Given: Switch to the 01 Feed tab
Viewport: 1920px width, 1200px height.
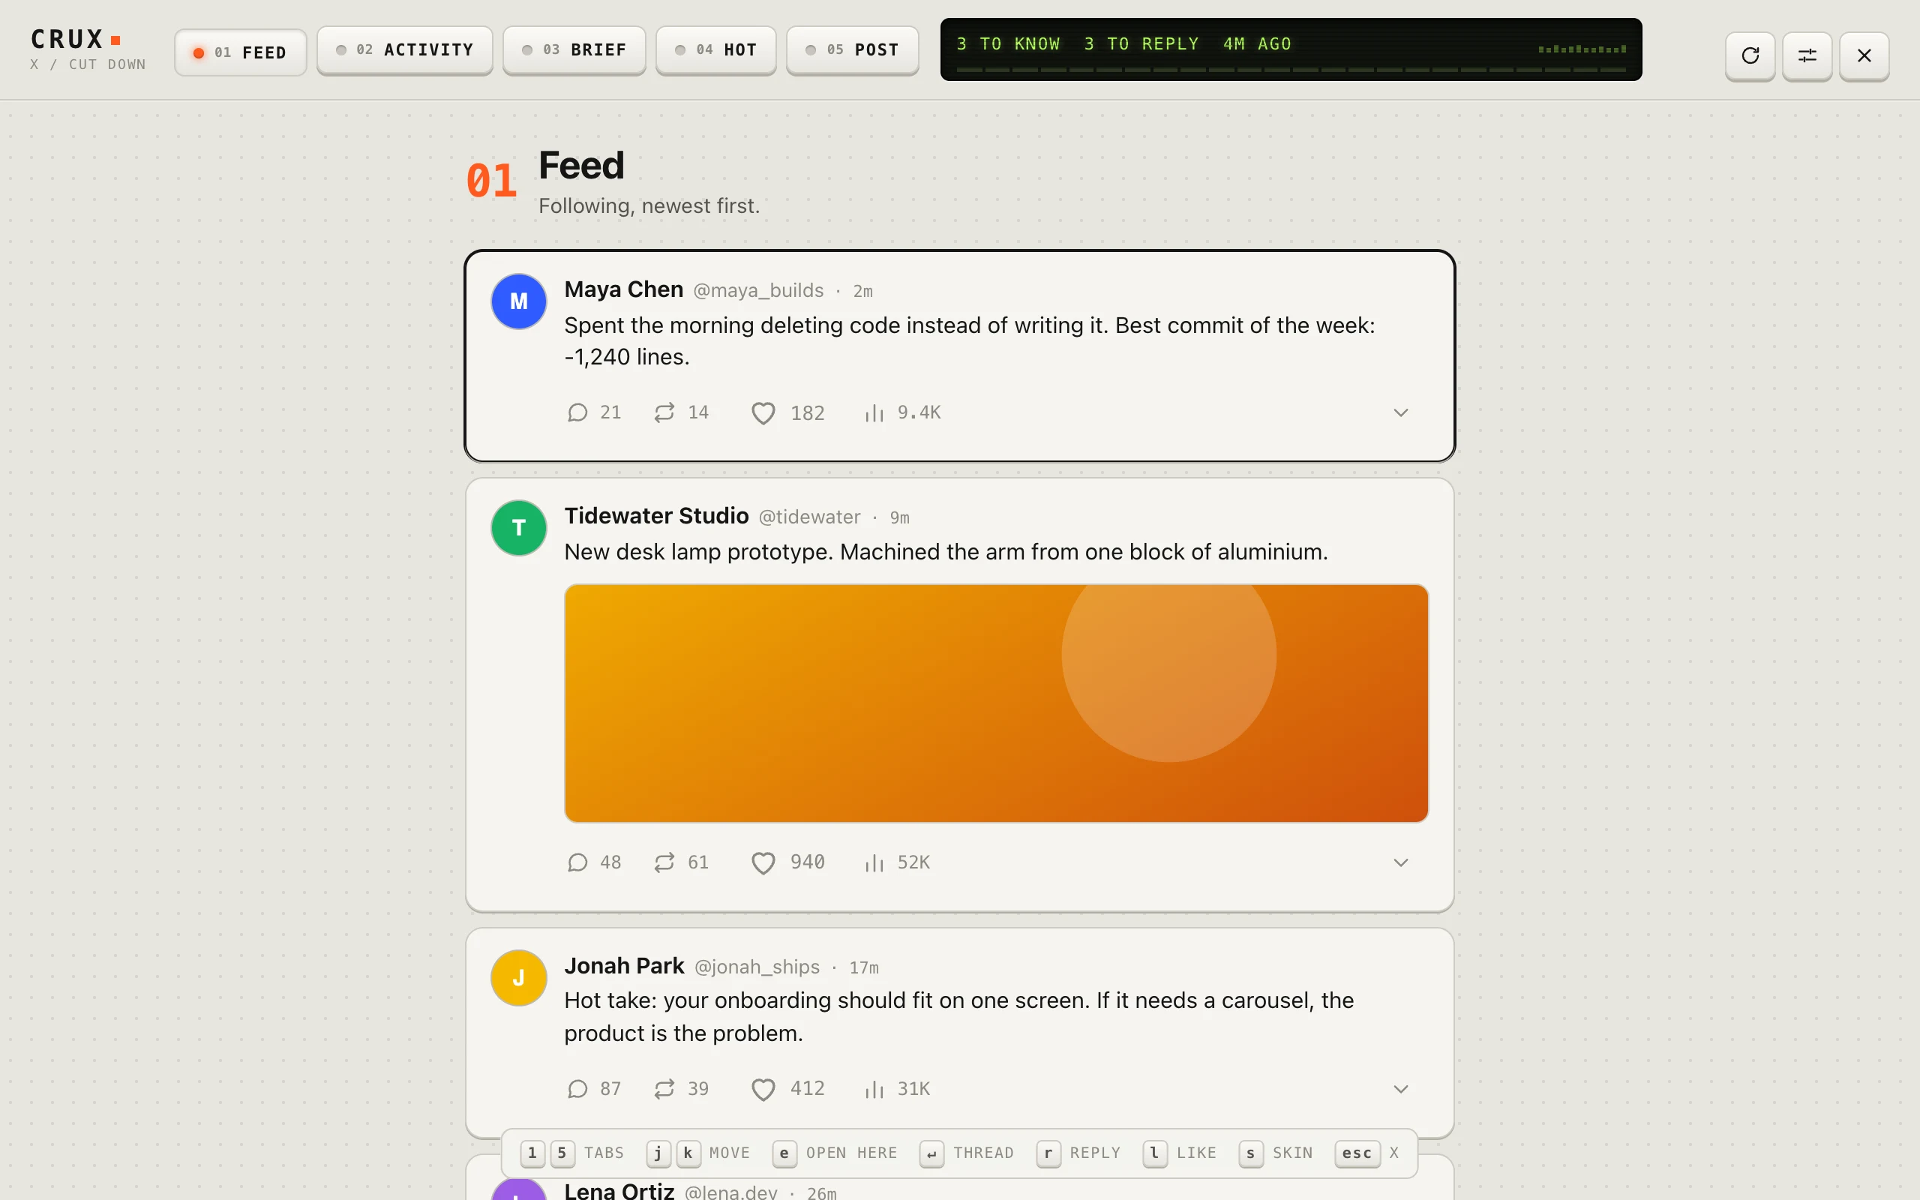Looking at the screenshot, I should click(241, 52).
